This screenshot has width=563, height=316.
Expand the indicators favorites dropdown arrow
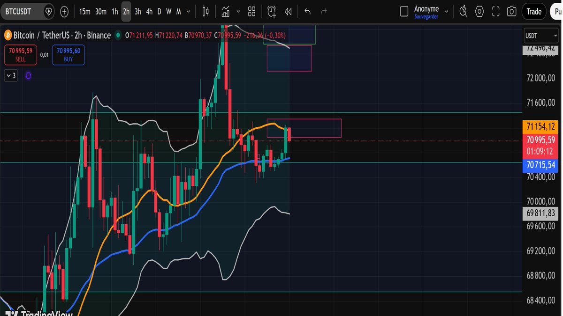tap(238, 12)
